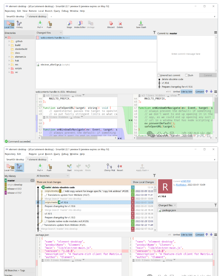Click the Finish toolbar icon

(x=88, y=167)
